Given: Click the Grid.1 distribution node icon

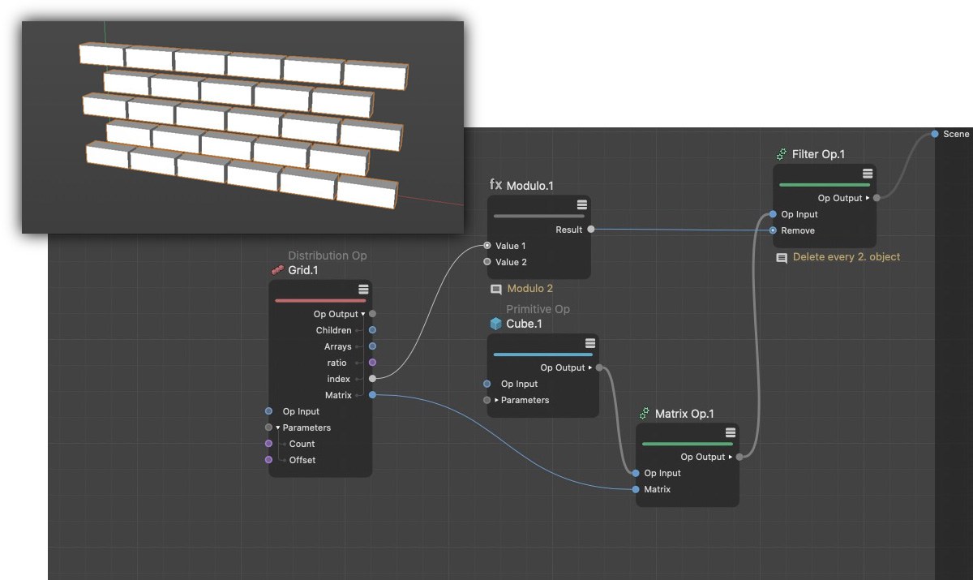Looking at the screenshot, I should (x=277, y=270).
